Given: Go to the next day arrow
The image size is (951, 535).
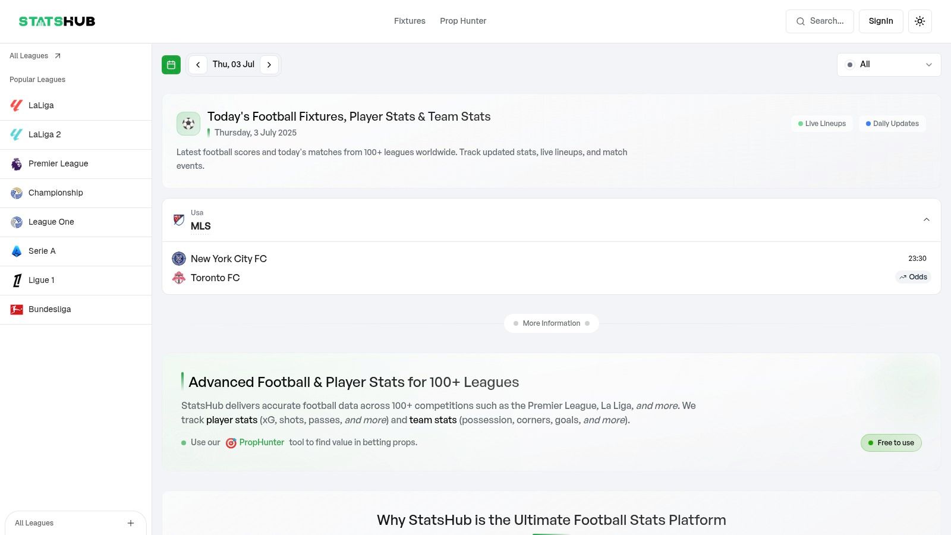Looking at the screenshot, I should coord(269,65).
